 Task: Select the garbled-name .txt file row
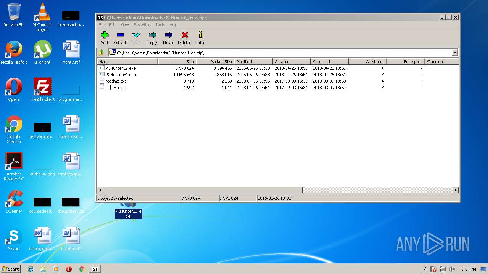pos(116,88)
